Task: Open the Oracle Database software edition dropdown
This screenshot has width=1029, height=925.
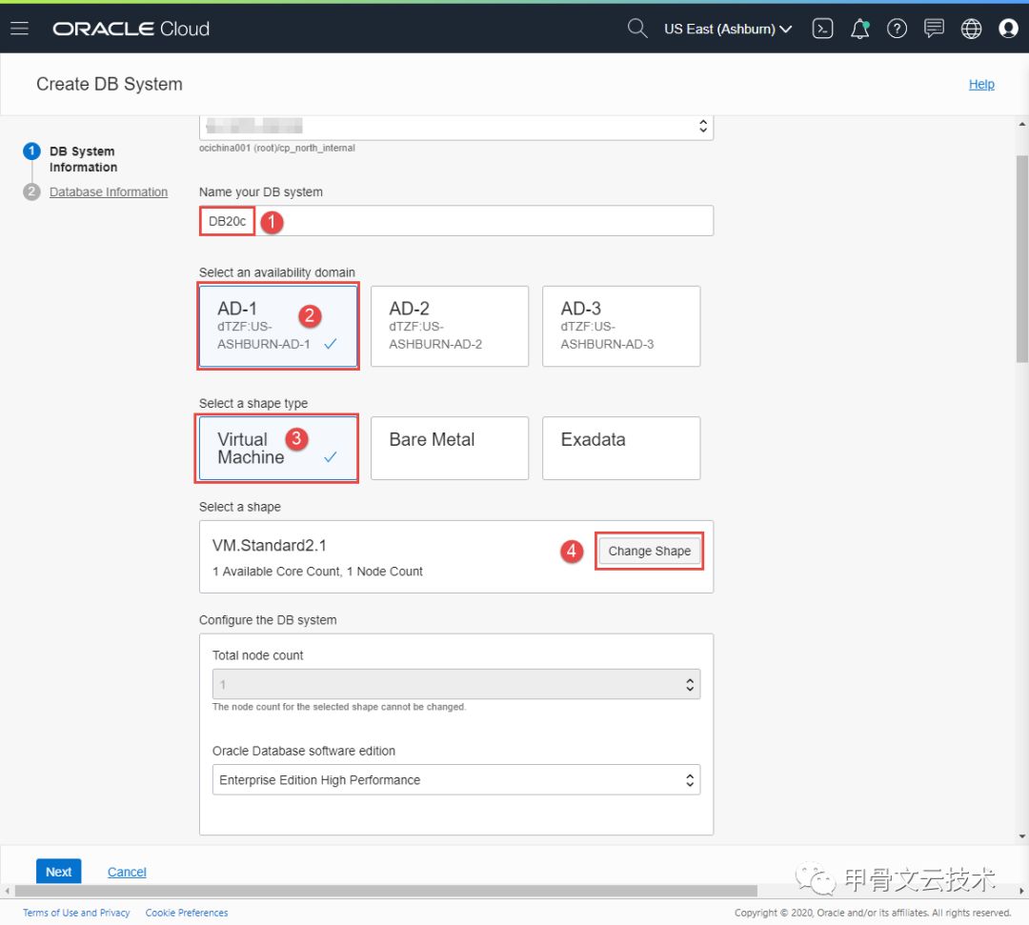Action: point(456,780)
